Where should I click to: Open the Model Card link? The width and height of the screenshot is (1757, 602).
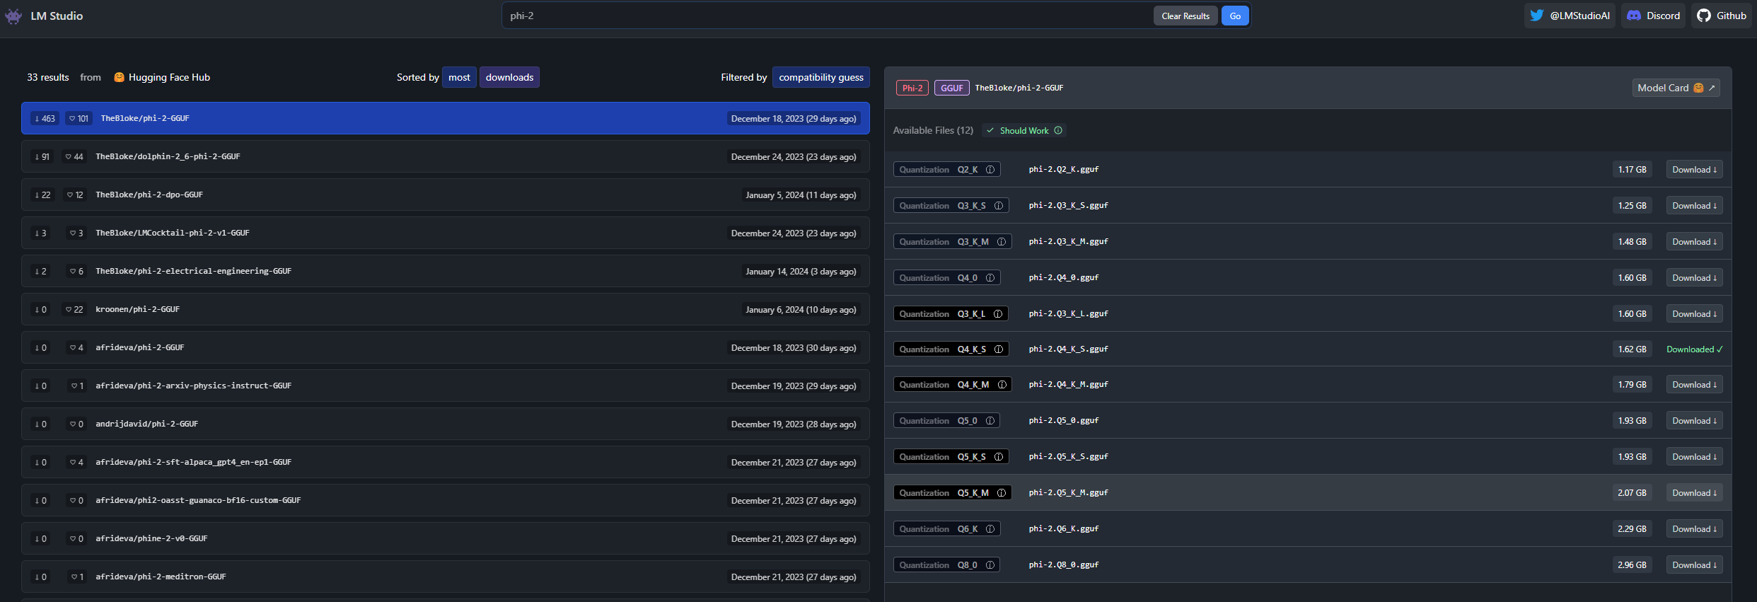(1676, 88)
